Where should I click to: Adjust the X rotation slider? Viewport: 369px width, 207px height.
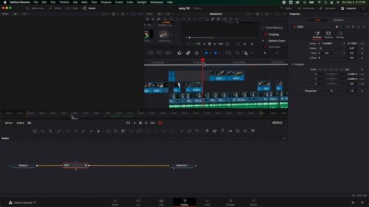(x=332, y=74)
